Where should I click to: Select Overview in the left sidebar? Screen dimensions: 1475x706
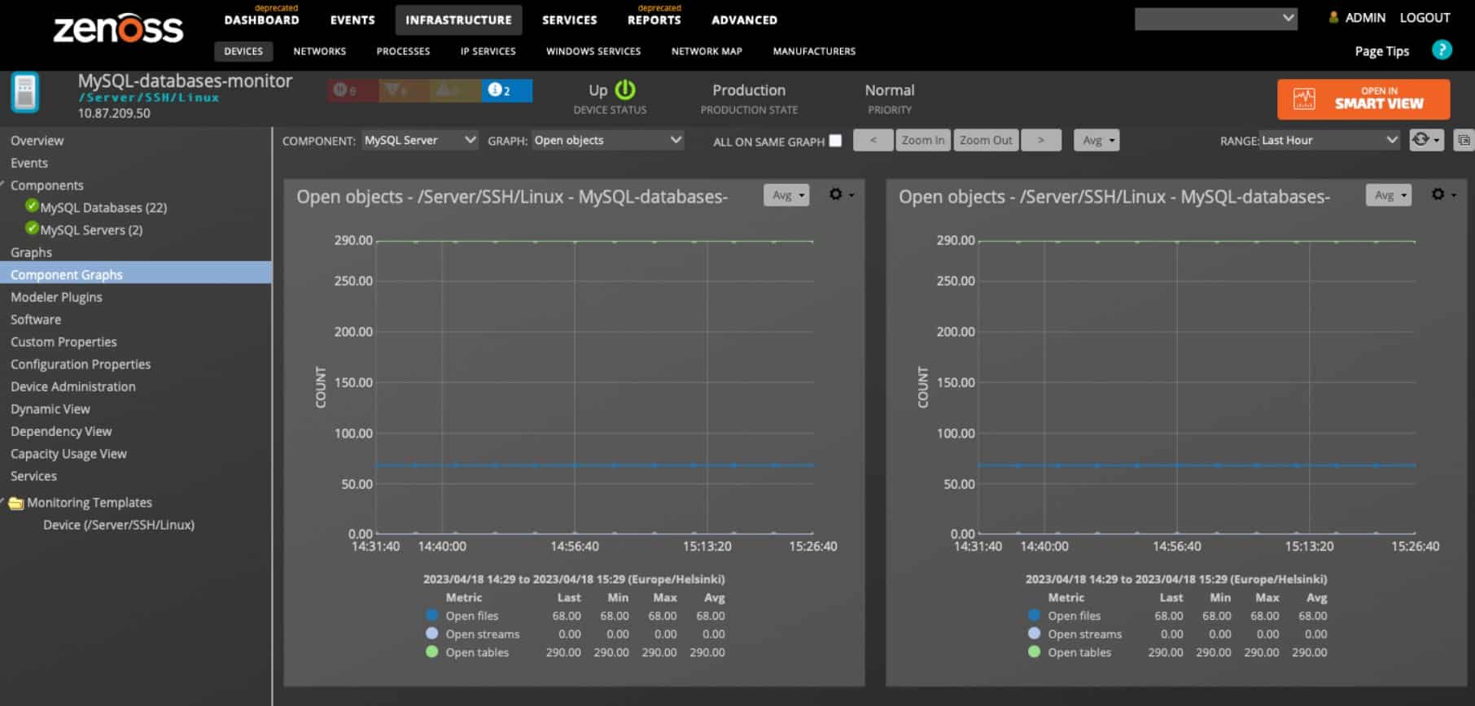tap(37, 140)
